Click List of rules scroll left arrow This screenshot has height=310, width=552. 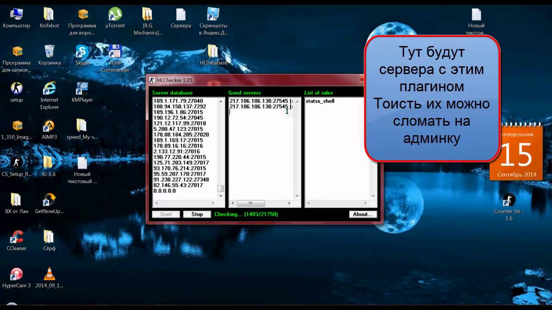(308, 203)
